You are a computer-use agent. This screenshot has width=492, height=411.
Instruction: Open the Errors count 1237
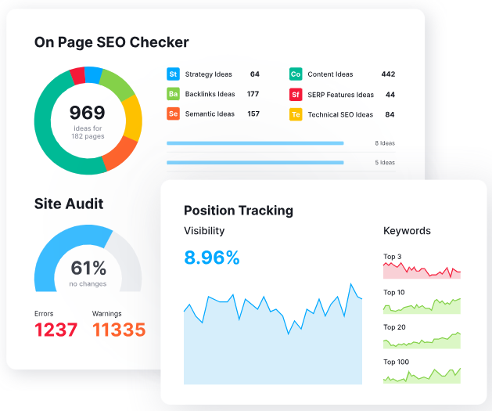(x=56, y=330)
